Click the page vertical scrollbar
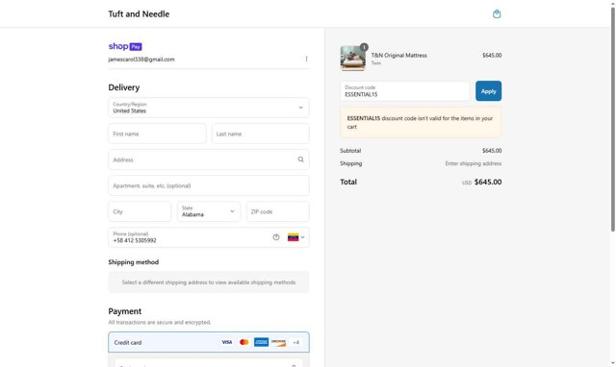Viewport: 616px width, 367px height. pos(612,119)
